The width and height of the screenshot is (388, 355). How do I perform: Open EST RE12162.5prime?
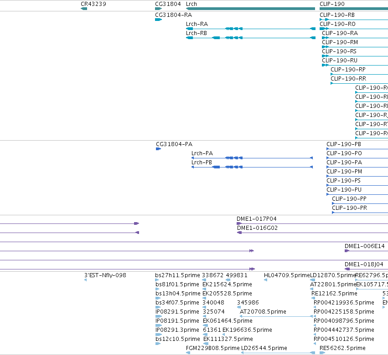pos(334,294)
